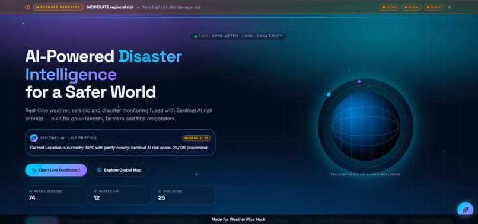Select 'MODERATE regional risk' alert text
Viewport: 478px width, 224px height.
tap(110, 7)
